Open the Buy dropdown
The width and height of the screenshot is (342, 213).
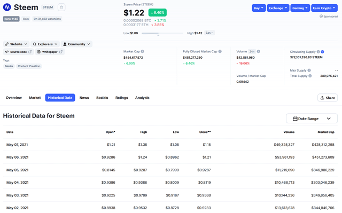[x=259, y=8]
